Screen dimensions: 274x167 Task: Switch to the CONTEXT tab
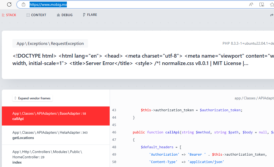36,15
